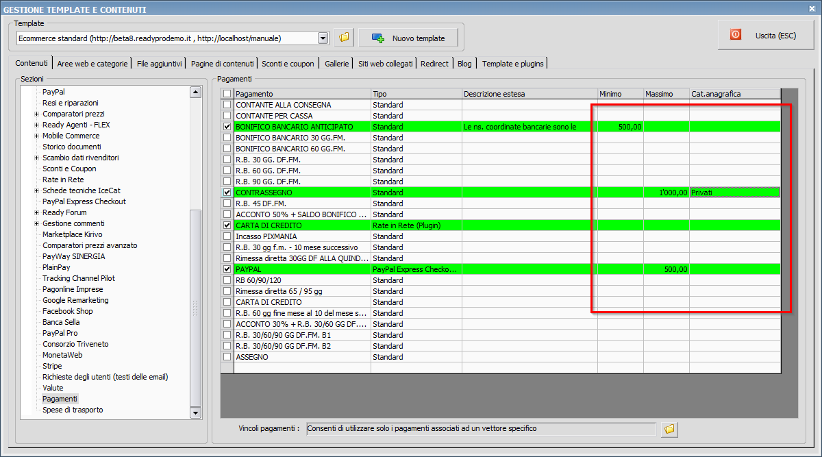Screen dimensions: 822x457
Task: Uncheck the green CARTA DI CREDITO checkbox
Action: (227, 225)
